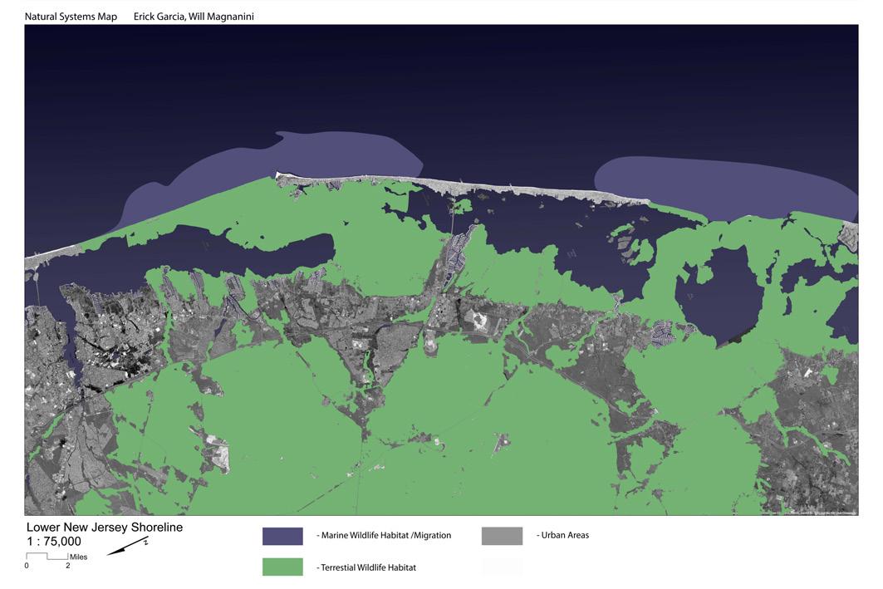The width and height of the screenshot is (883, 589).
Task: Click the authors Erick Garcia, Will Magnanini
Action: point(194,17)
